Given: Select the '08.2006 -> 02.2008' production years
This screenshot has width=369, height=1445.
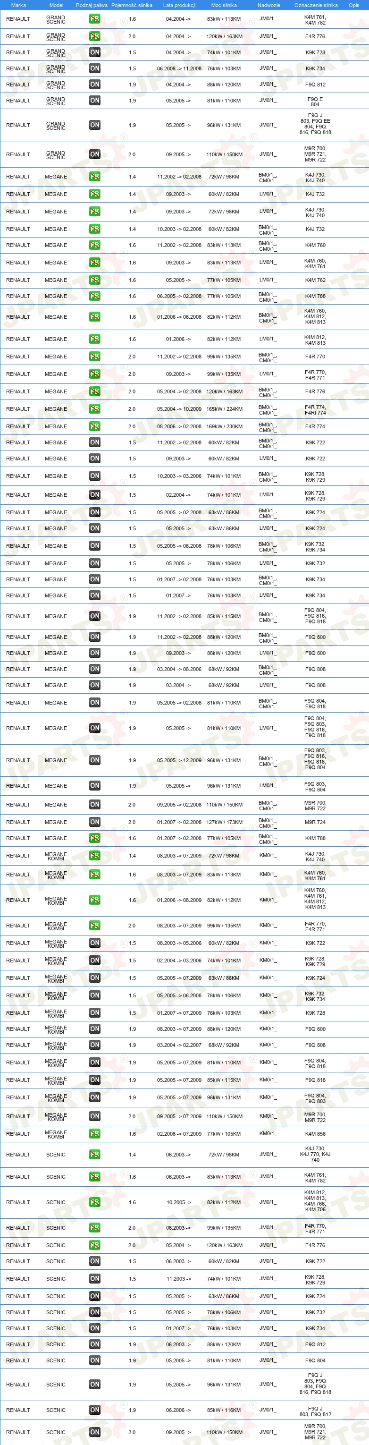Looking at the screenshot, I should (179, 426).
